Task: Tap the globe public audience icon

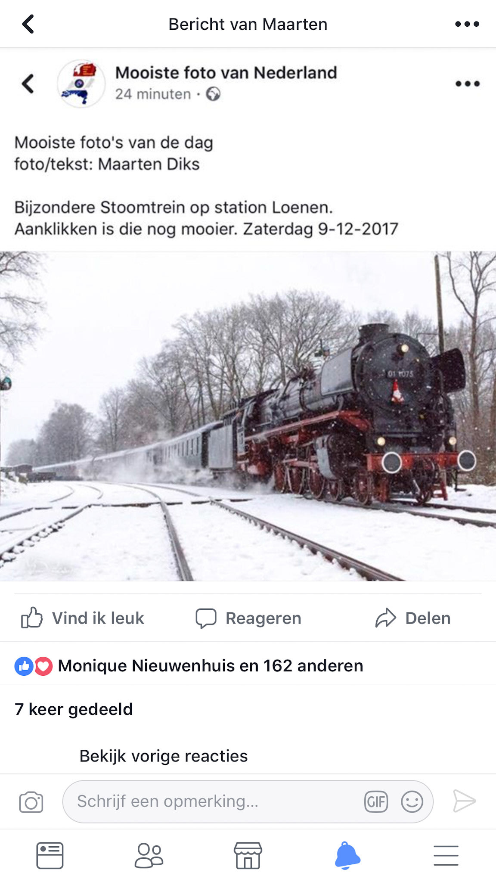Action: [x=213, y=94]
